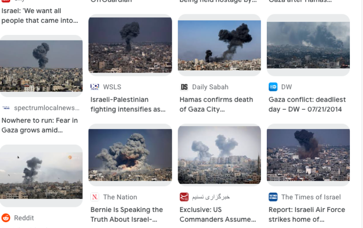
Task: Click the spectrumlocalnews favicon
Action: [x=6, y=108]
